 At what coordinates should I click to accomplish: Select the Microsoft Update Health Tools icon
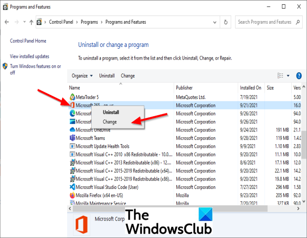click(72, 146)
